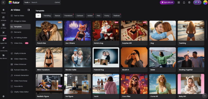Screen dimensions: 208x99
Task: Open settings gear at the bottom left
Action: coord(3,96)
